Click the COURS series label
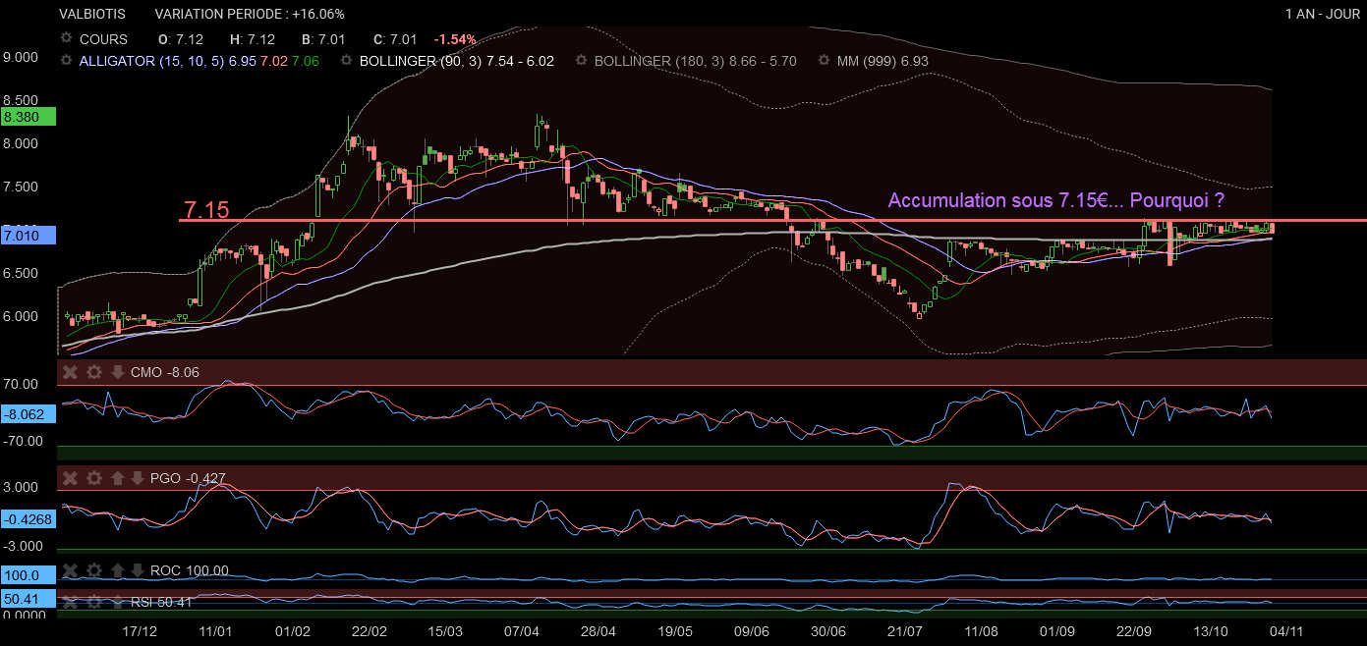Viewport: 1367px width, 646px height. click(104, 39)
